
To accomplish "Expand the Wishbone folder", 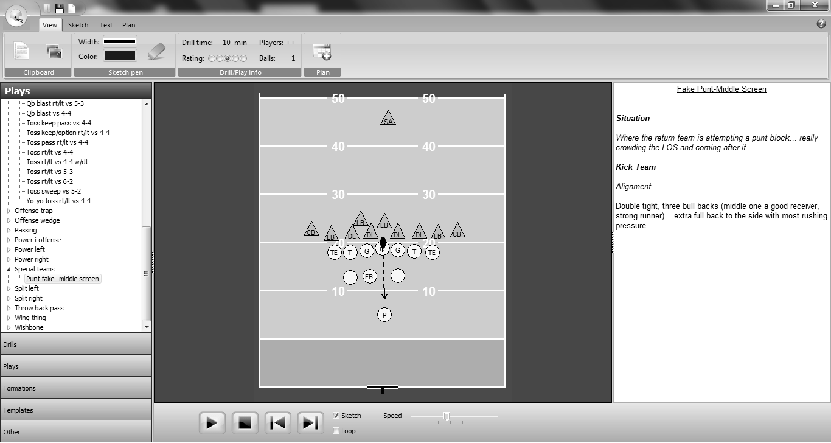I will [9, 327].
